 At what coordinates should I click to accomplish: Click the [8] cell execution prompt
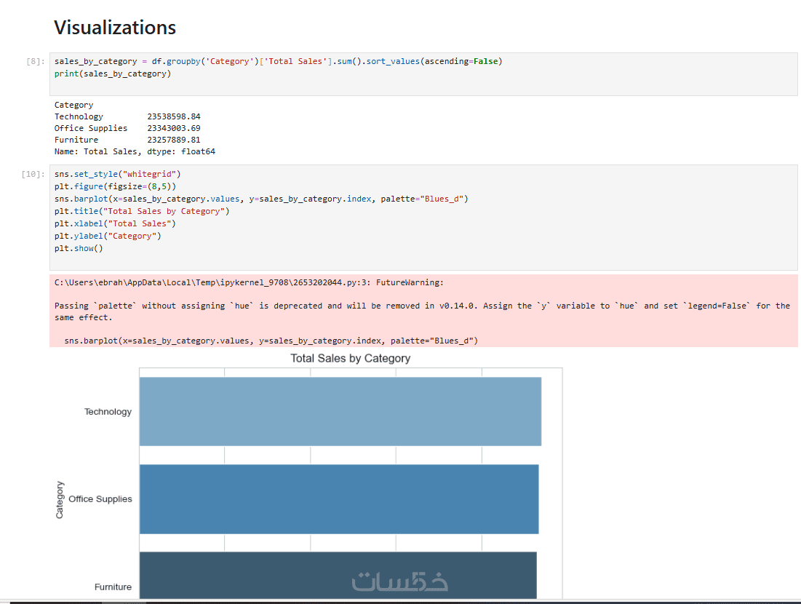pos(35,62)
